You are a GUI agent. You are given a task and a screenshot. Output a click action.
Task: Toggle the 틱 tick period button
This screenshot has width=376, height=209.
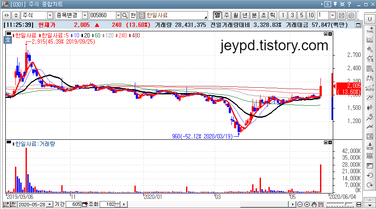pyautogui.click(x=273, y=15)
